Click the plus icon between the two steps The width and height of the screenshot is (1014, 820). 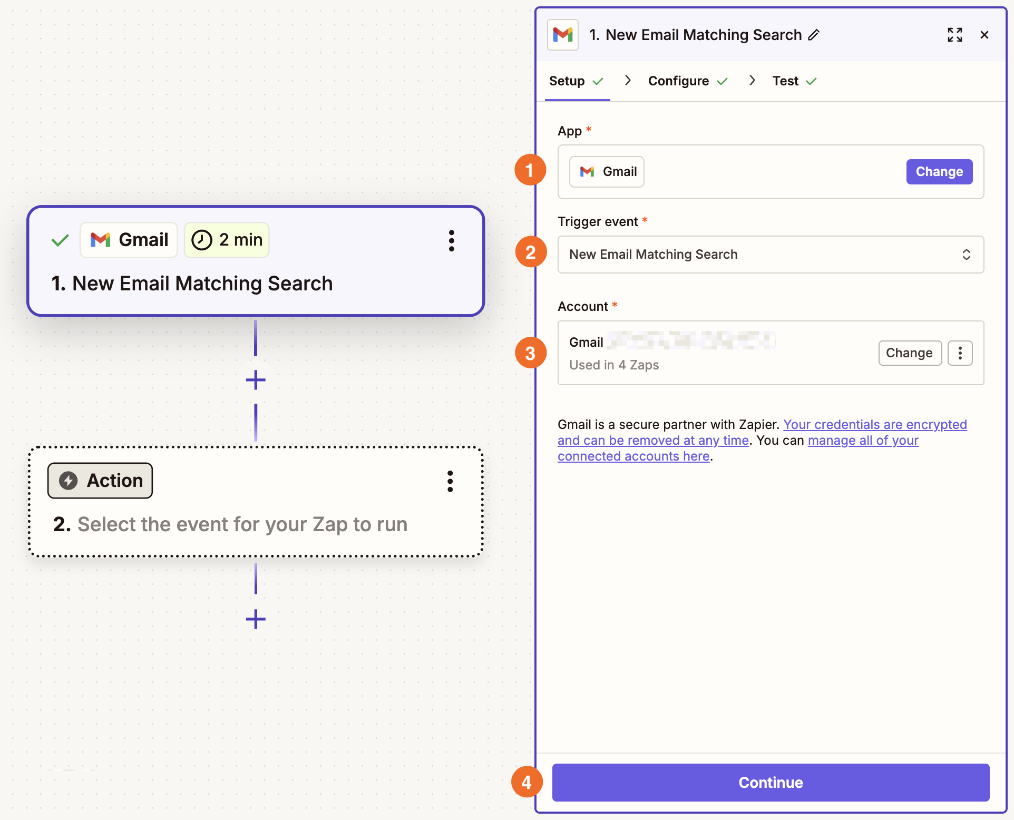pos(256,379)
